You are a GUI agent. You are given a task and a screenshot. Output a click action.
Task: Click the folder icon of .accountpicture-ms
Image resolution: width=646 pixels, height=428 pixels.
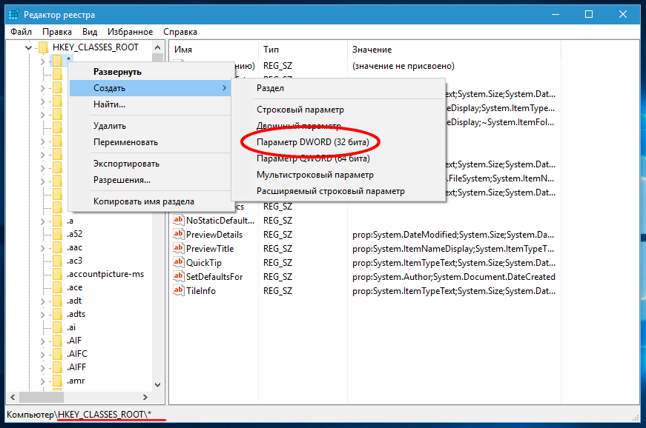(x=57, y=274)
